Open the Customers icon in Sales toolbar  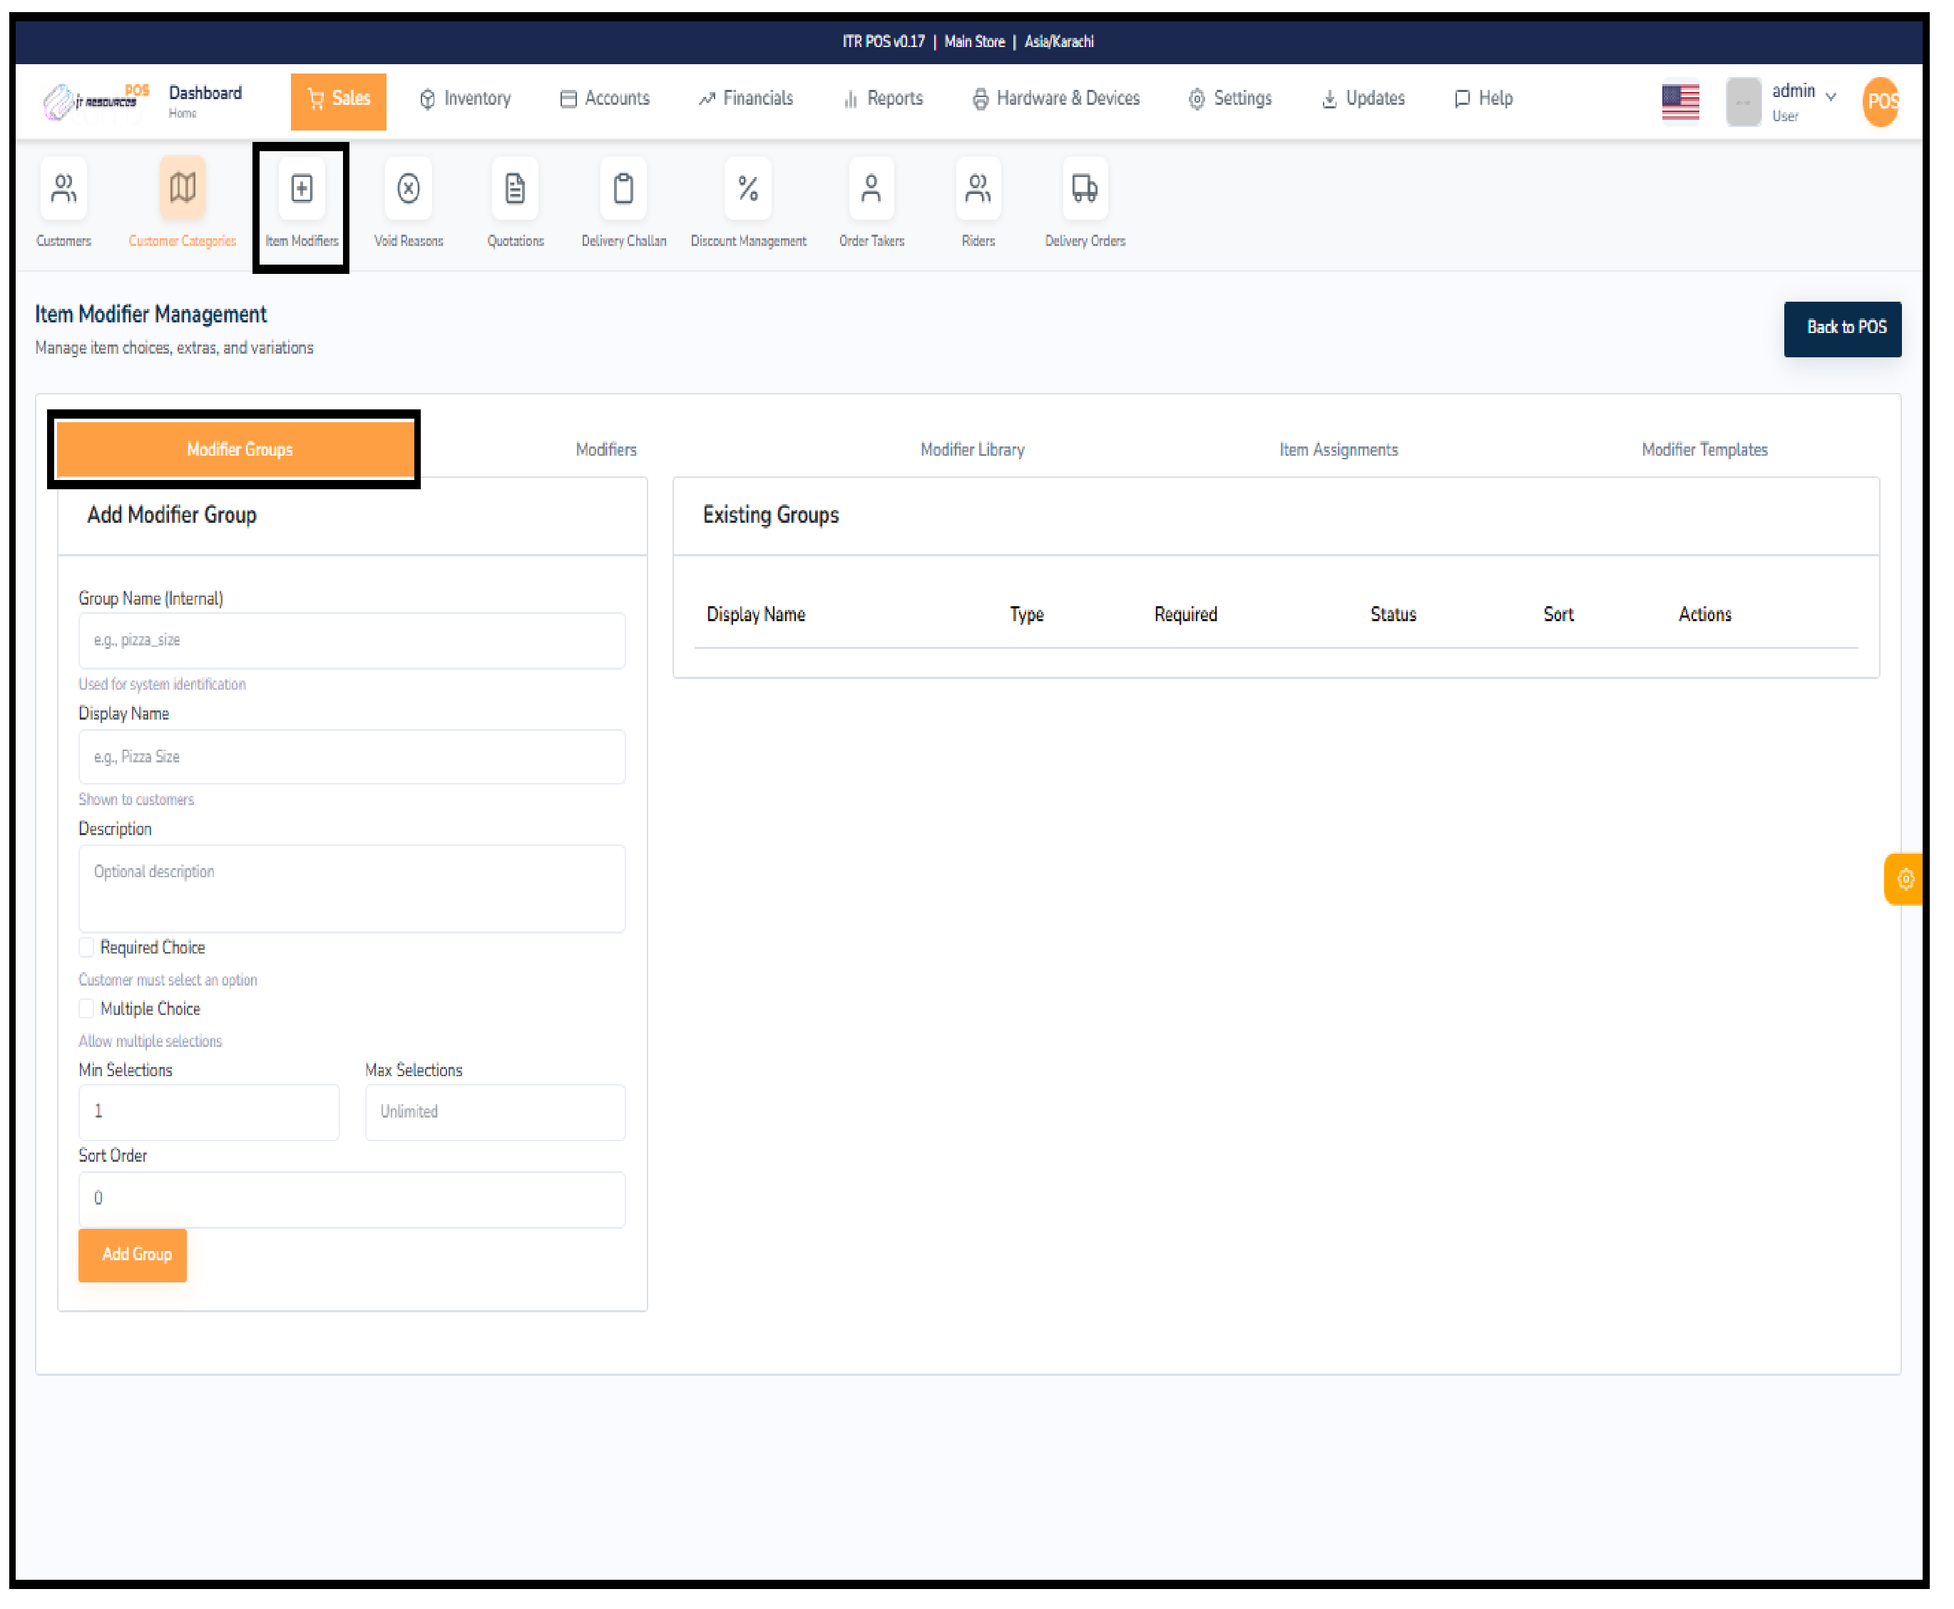click(63, 189)
